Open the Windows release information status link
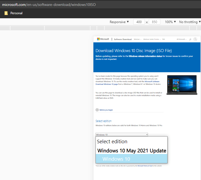The width and height of the screenshot is (201, 180). pos(145,56)
